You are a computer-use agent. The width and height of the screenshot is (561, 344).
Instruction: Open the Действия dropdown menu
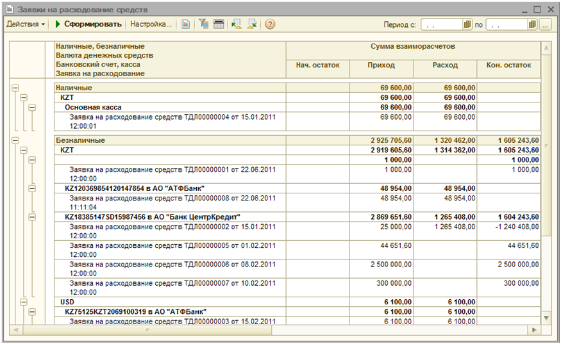pos(26,24)
